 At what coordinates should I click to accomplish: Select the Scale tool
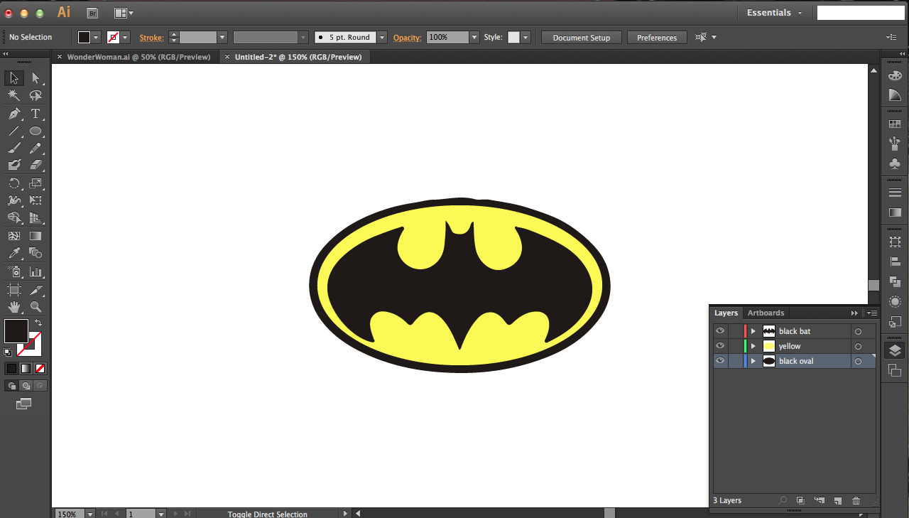click(36, 183)
